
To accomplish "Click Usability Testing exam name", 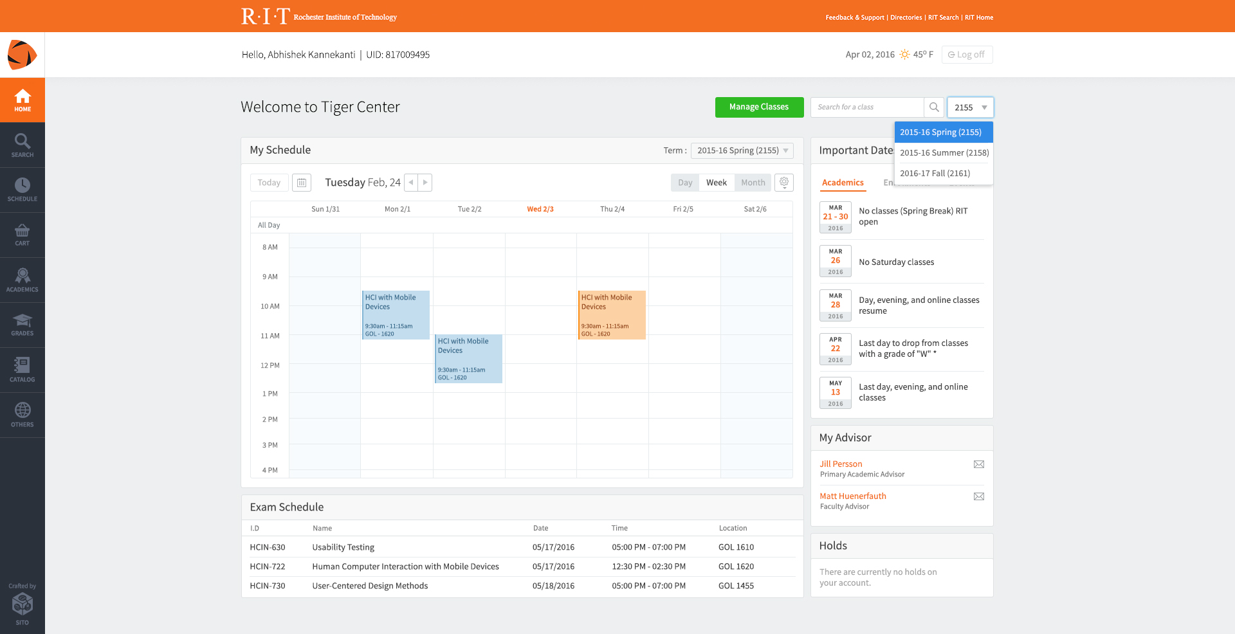I will pyautogui.click(x=343, y=547).
